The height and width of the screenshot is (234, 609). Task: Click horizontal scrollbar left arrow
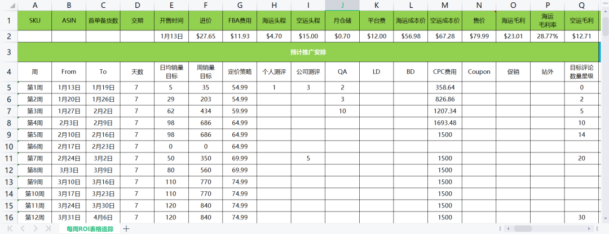point(509,229)
